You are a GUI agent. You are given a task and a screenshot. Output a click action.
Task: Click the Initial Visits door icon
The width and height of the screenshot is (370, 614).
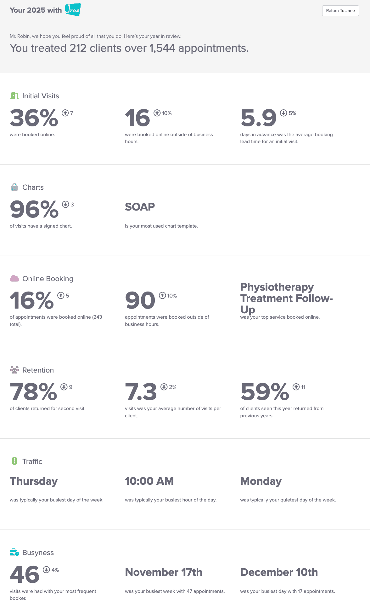coord(14,96)
